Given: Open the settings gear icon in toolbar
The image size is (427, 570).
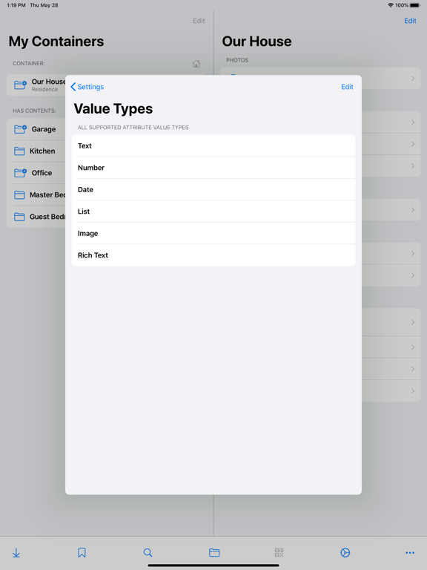Looking at the screenshot, I should pyautogui.click(x=345, y=553).
